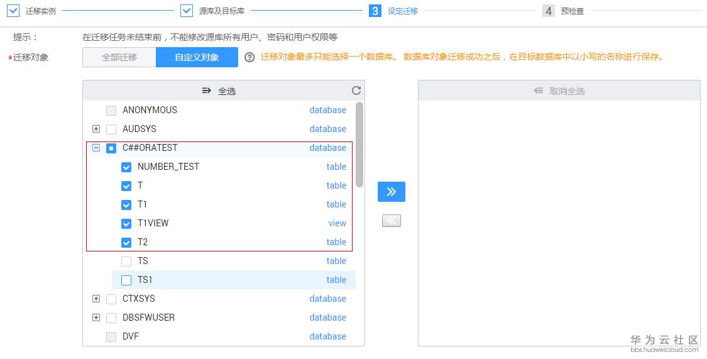
Task: Click the 'database' type label for AUDSYS
Action: (328, 128)
